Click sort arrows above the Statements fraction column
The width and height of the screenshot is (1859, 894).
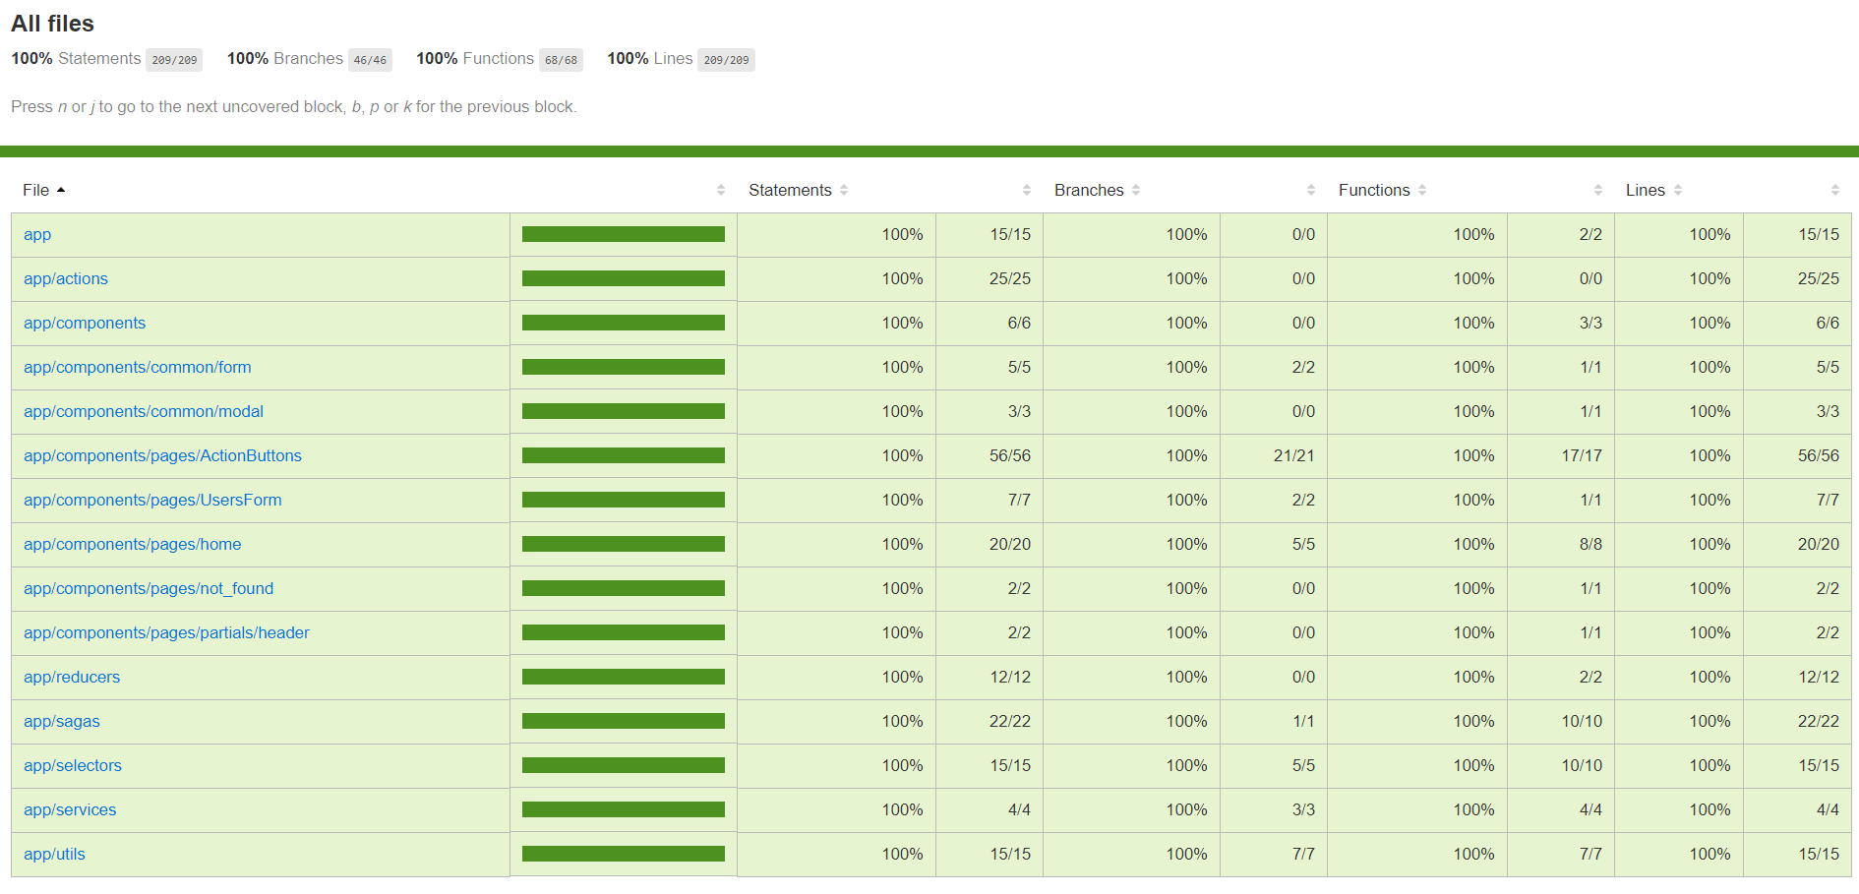(x=1027, y=190)
